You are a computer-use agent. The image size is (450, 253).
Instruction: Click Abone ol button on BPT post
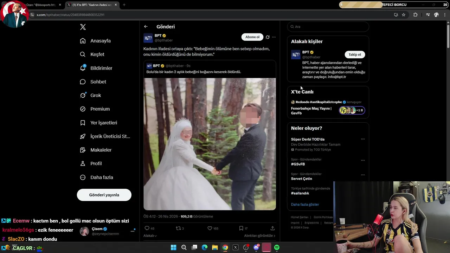click(x=252, y=37)
